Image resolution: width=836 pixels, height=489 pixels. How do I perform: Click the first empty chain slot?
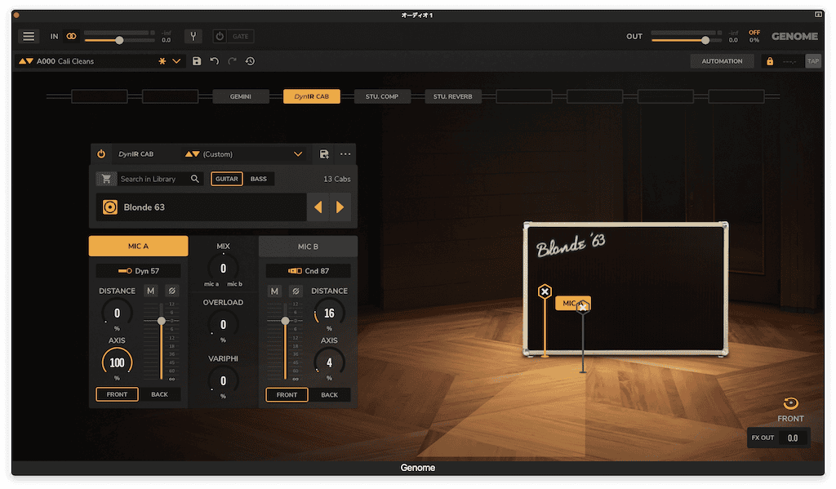pos(99,96)
